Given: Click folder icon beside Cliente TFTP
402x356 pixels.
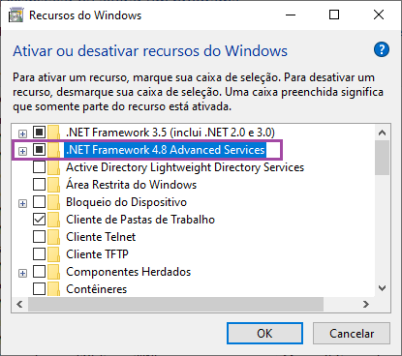Looking at the screenshot, I should click(x=54, y=254).
